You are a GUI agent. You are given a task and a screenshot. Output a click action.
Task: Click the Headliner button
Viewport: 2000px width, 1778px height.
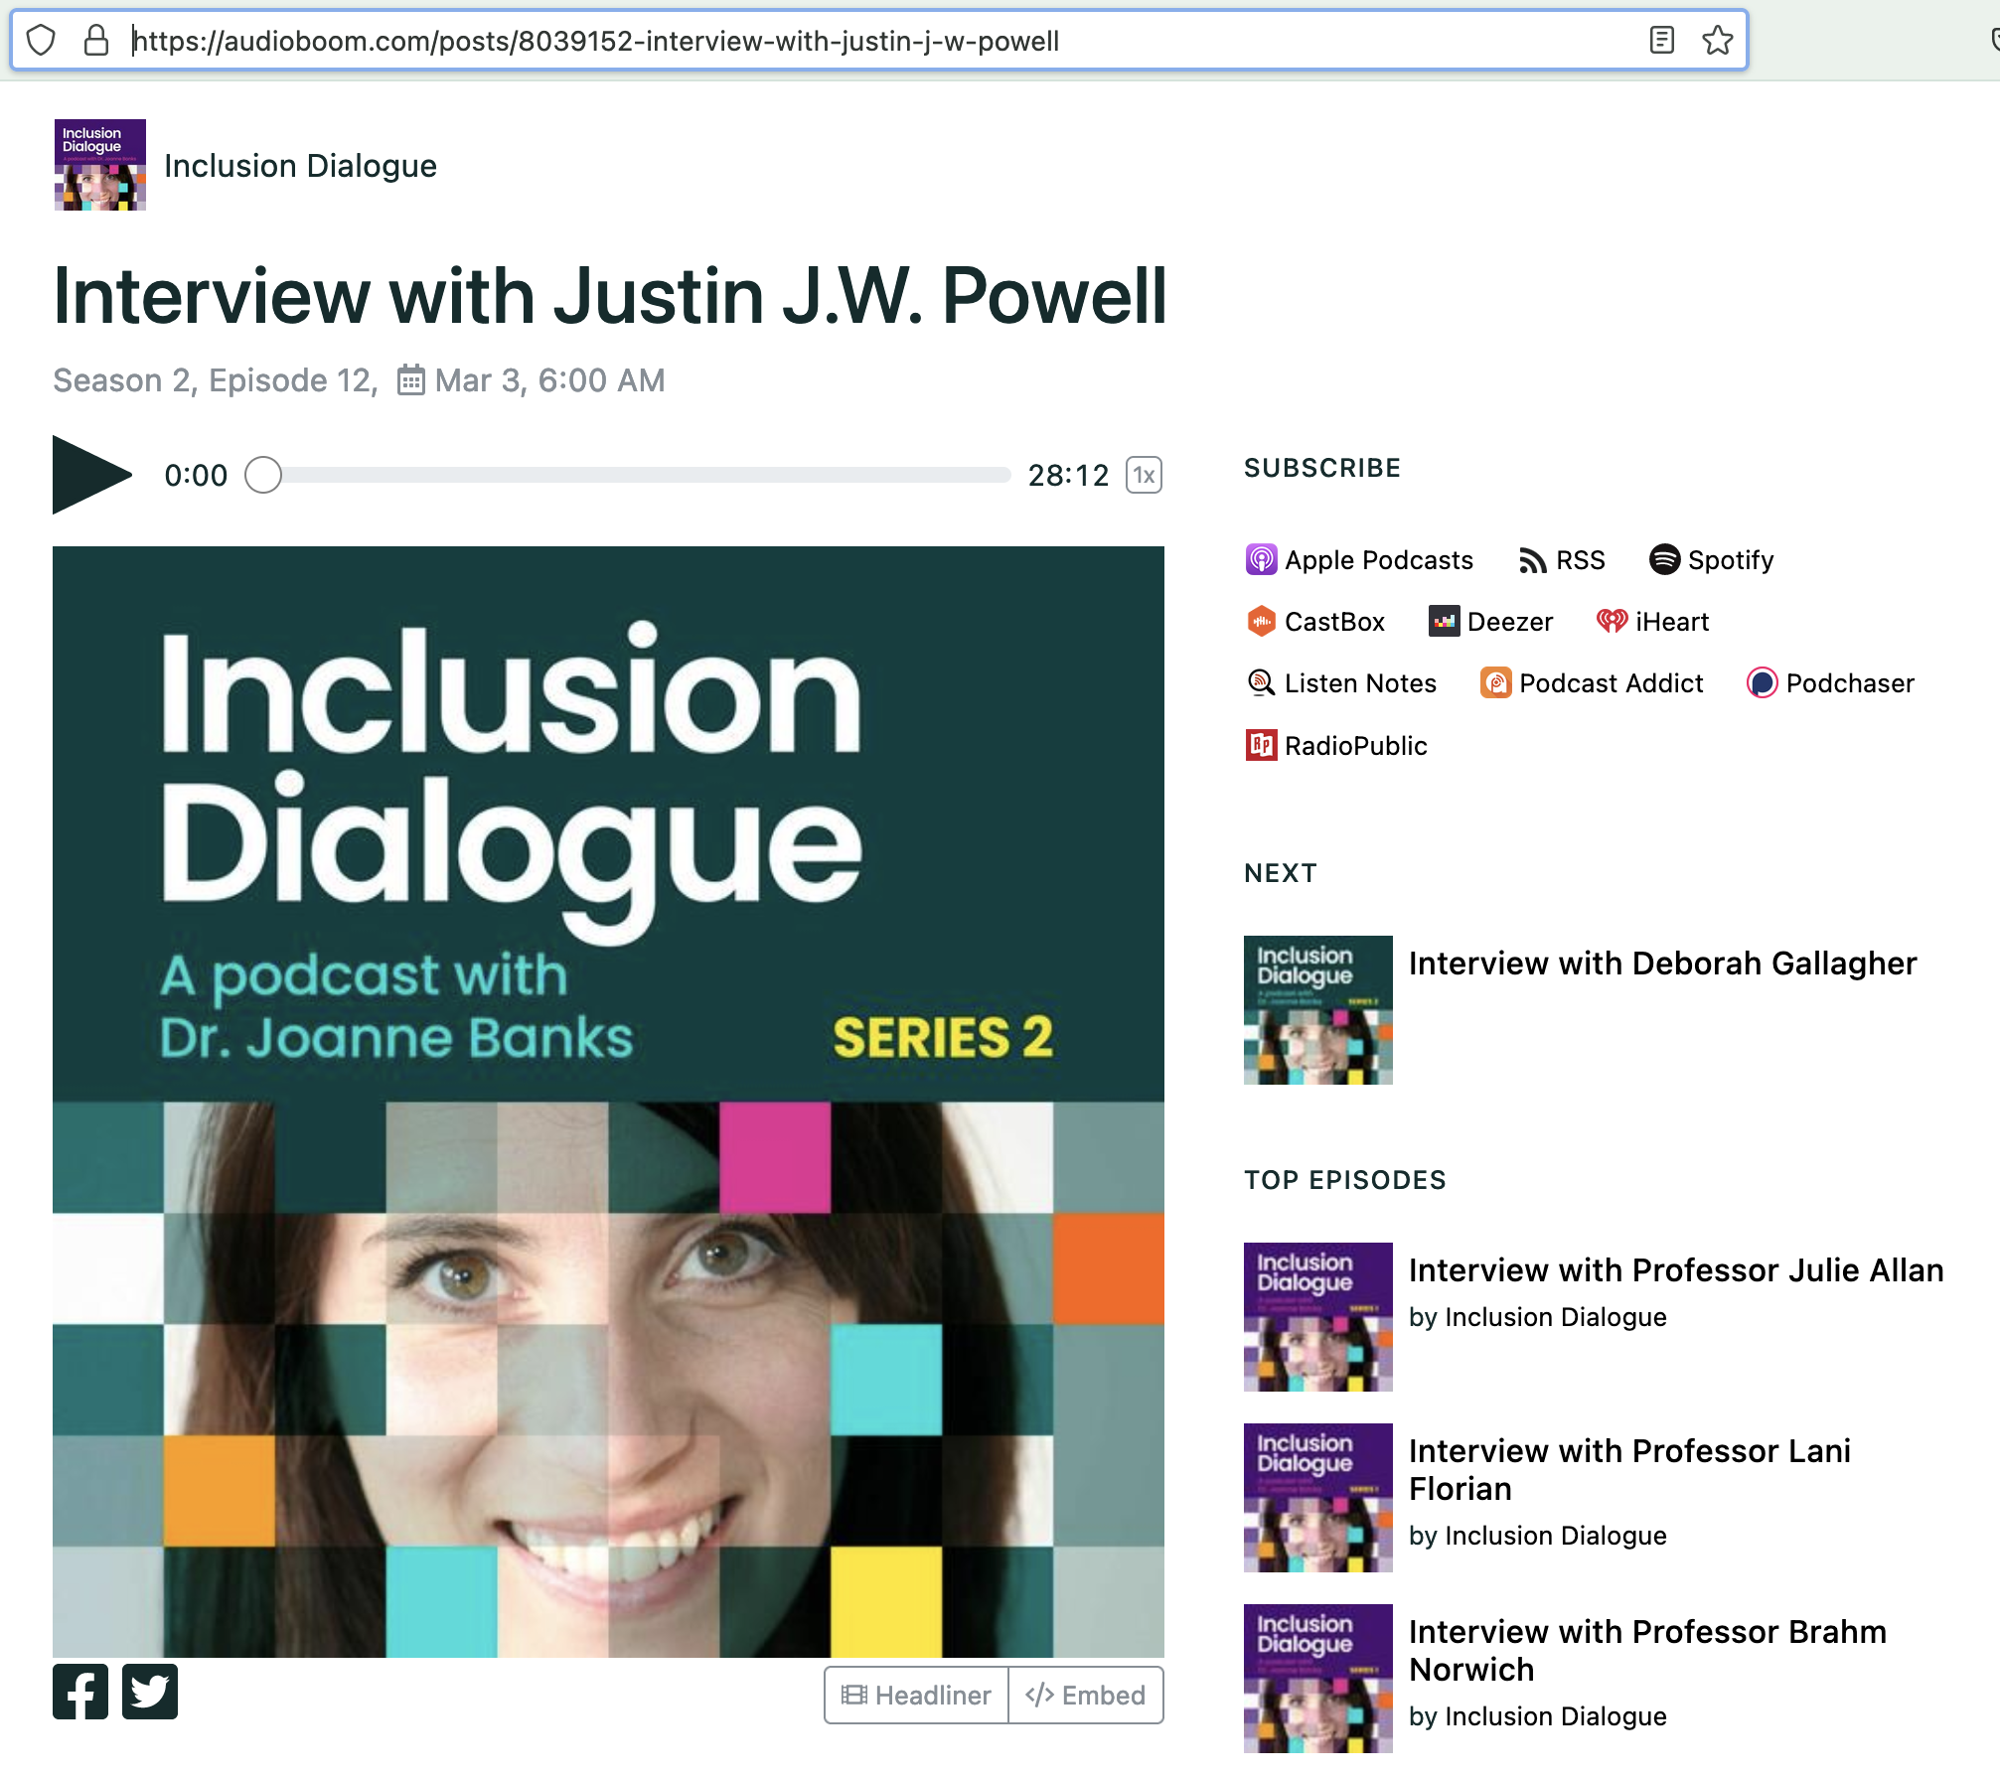click(x=916, y=1695)
